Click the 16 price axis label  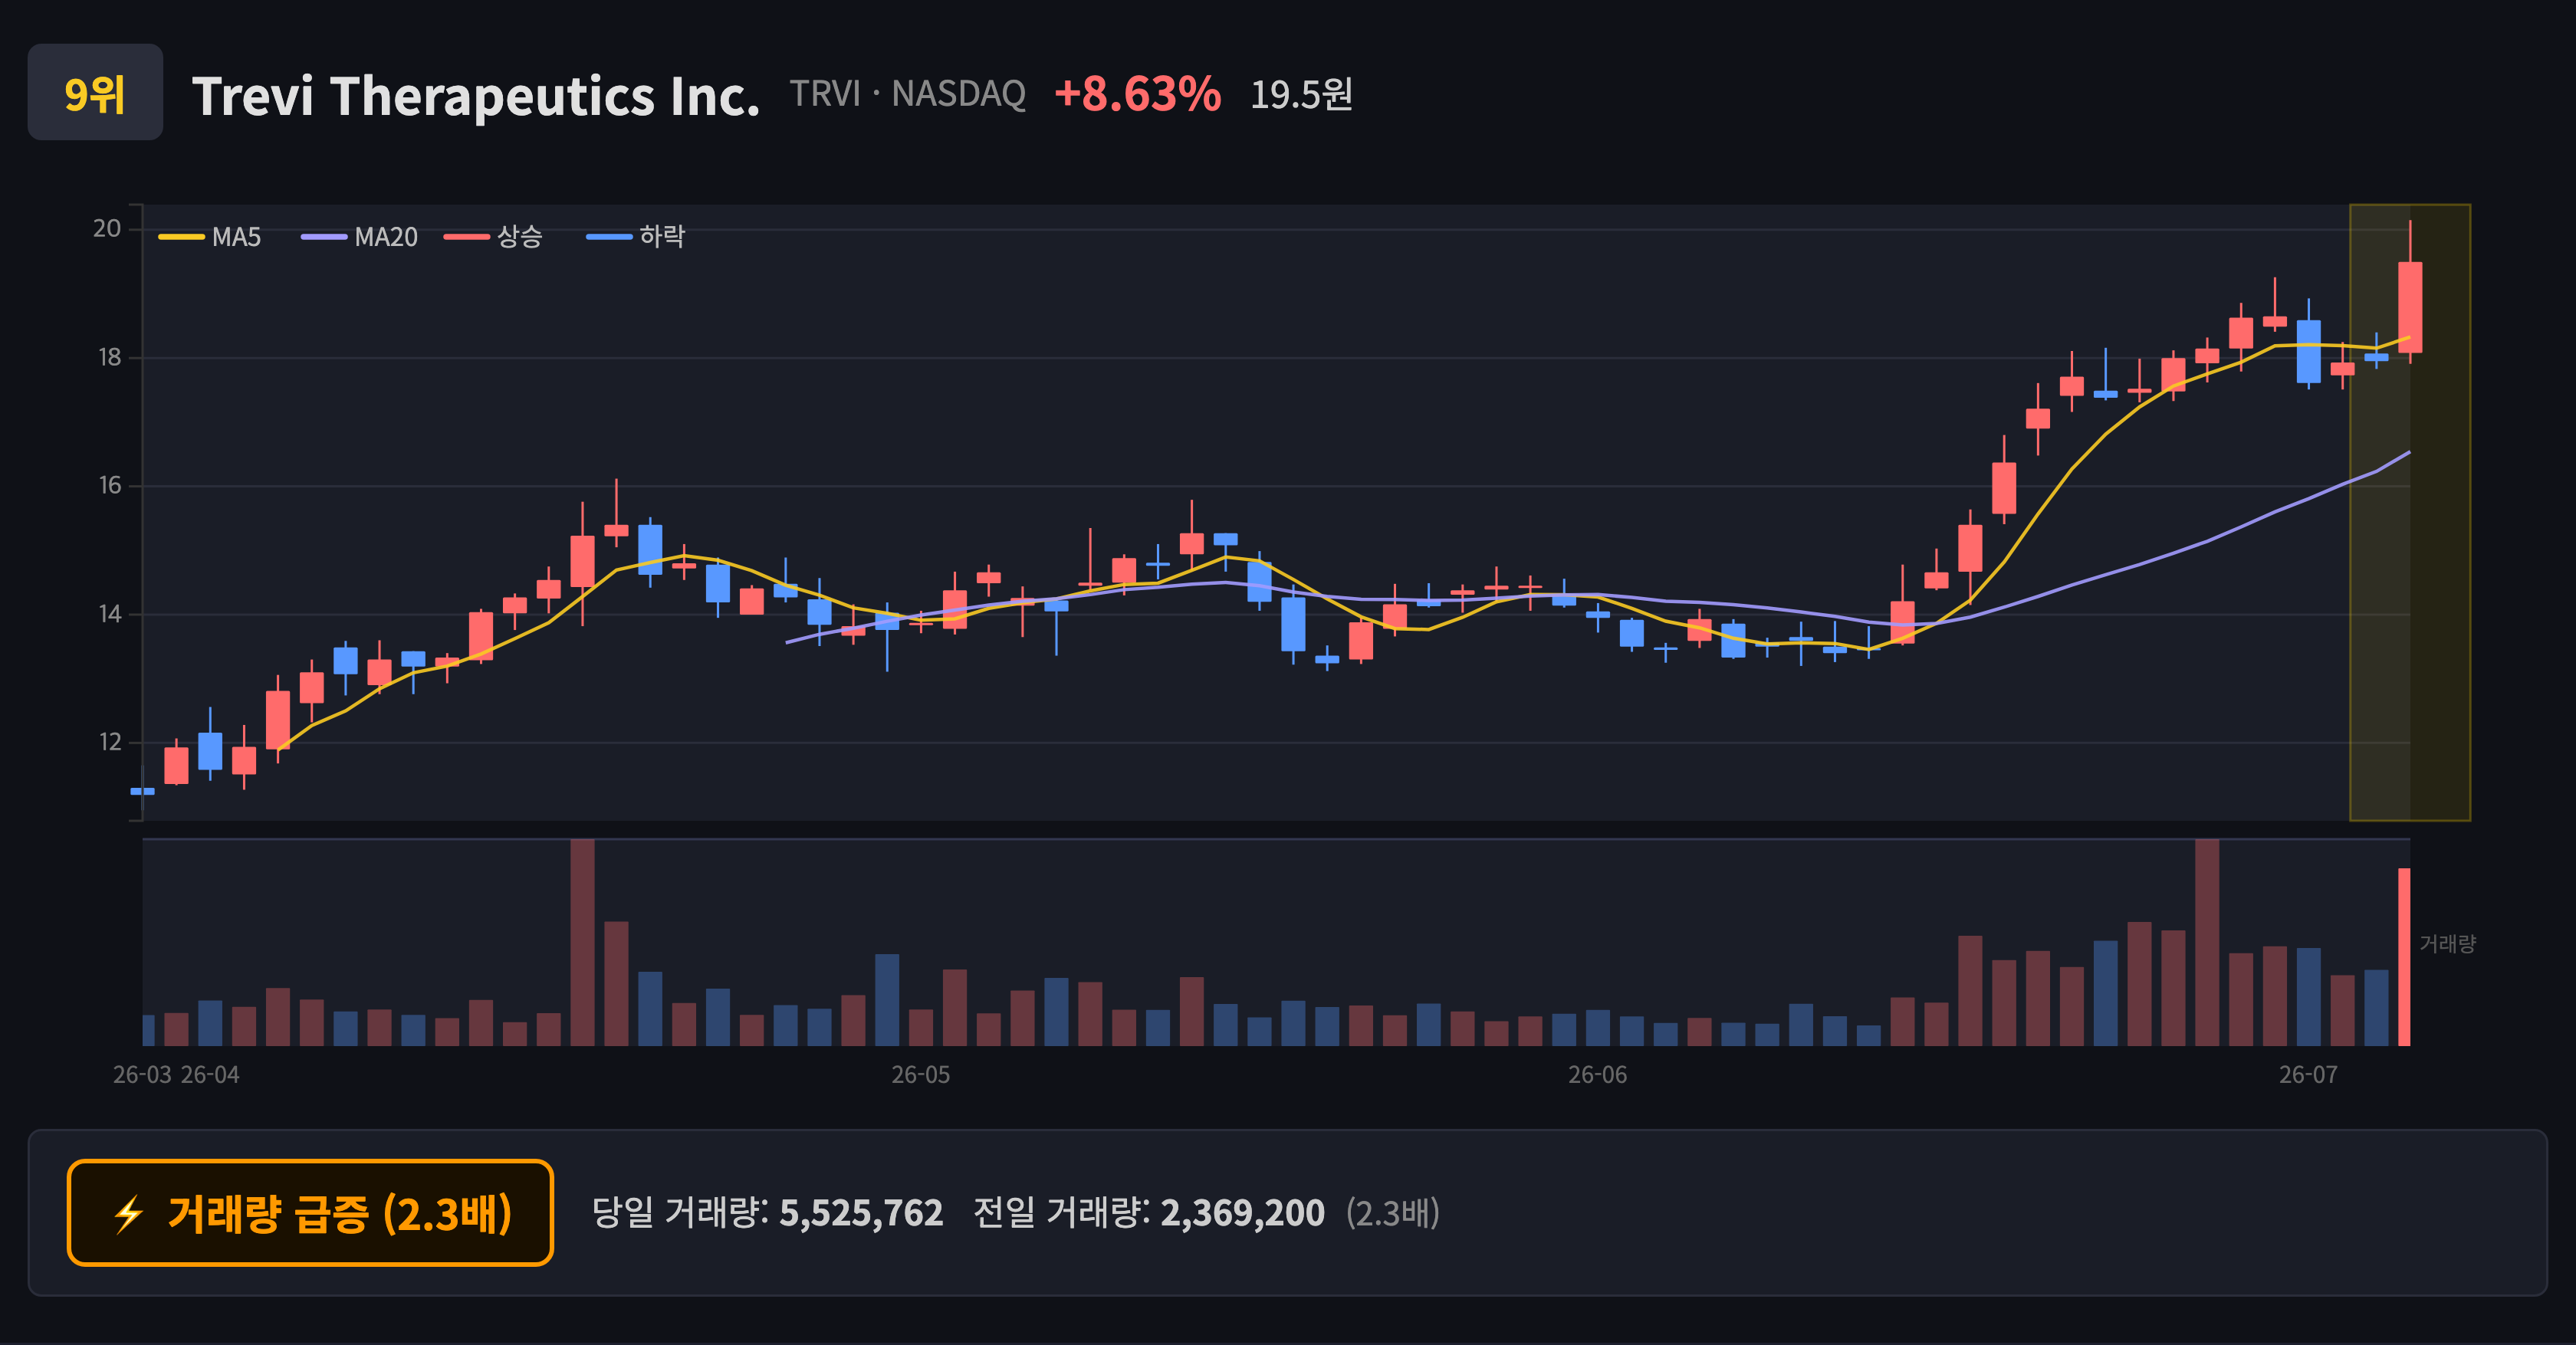pyautogui.click(x=109, y=486)
